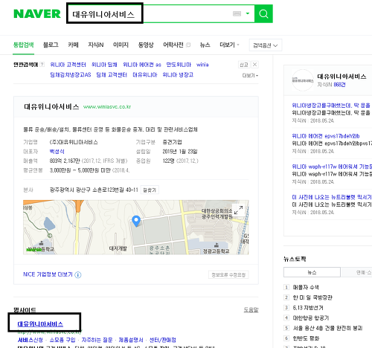Click the 도움말 link in 웹사이트 section
The width and height of the screenshot is (372, 348).
click(x=251, y=309)
